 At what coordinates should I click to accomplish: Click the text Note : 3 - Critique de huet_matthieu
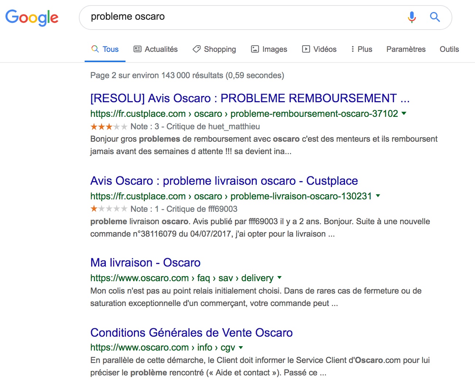coord(195,126)
